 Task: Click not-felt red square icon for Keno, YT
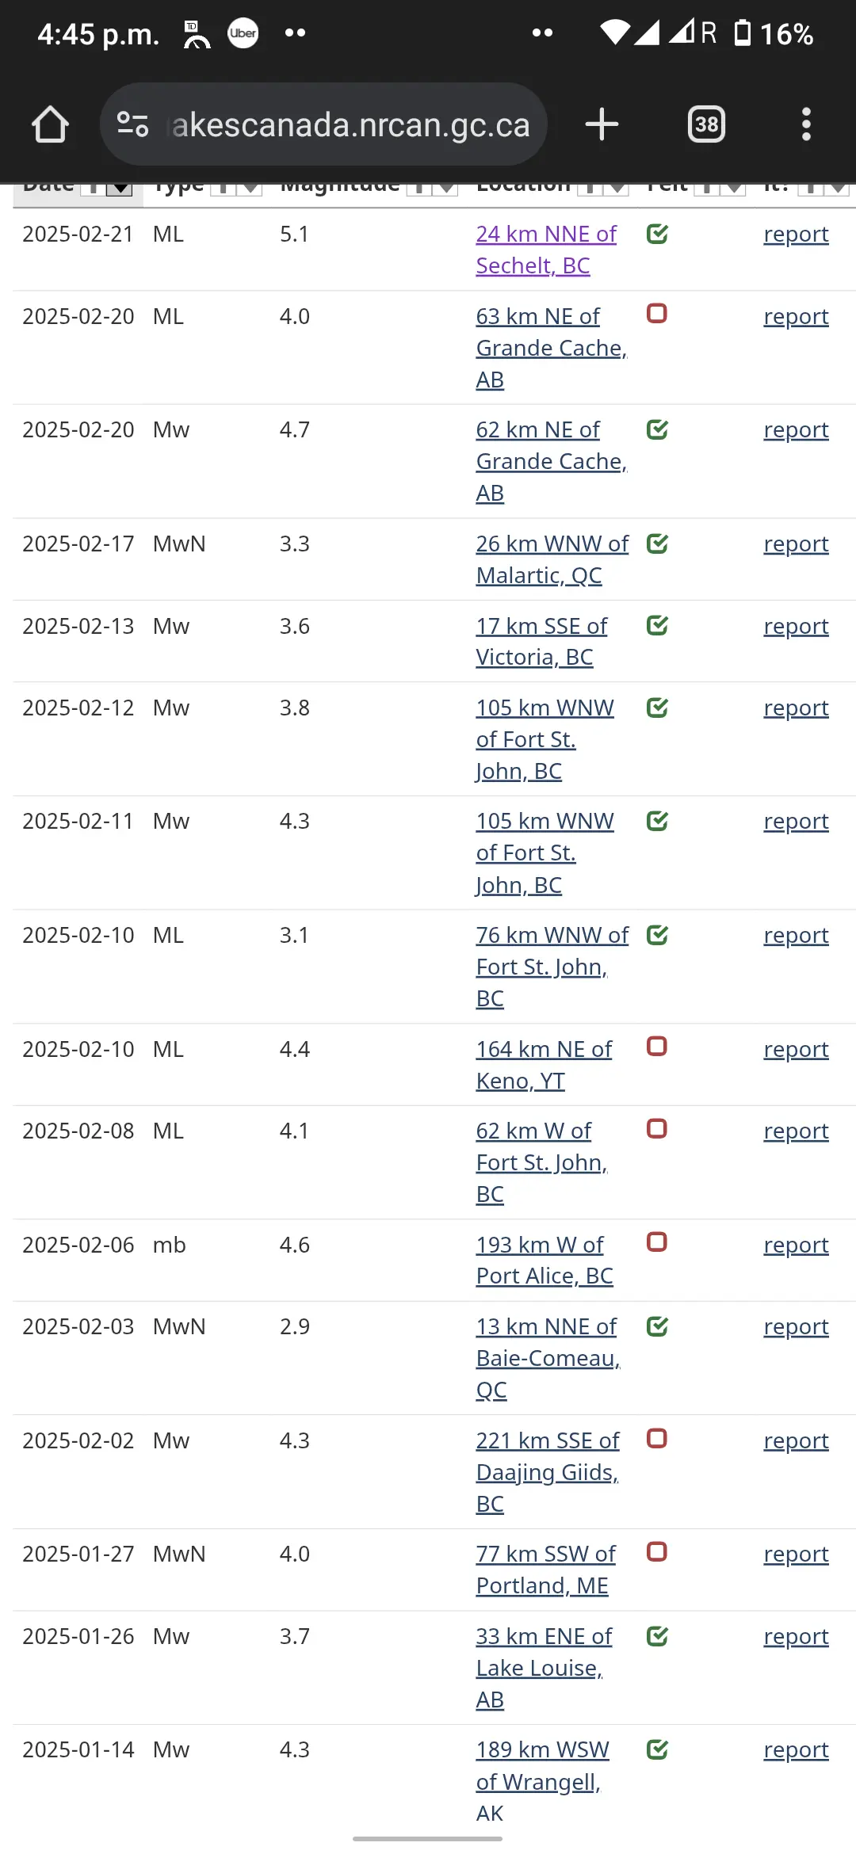click(657, 1047)
